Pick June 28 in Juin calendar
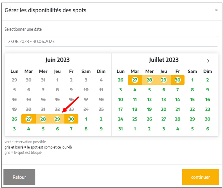The image size is (223, 188). (x=43, y=119)
